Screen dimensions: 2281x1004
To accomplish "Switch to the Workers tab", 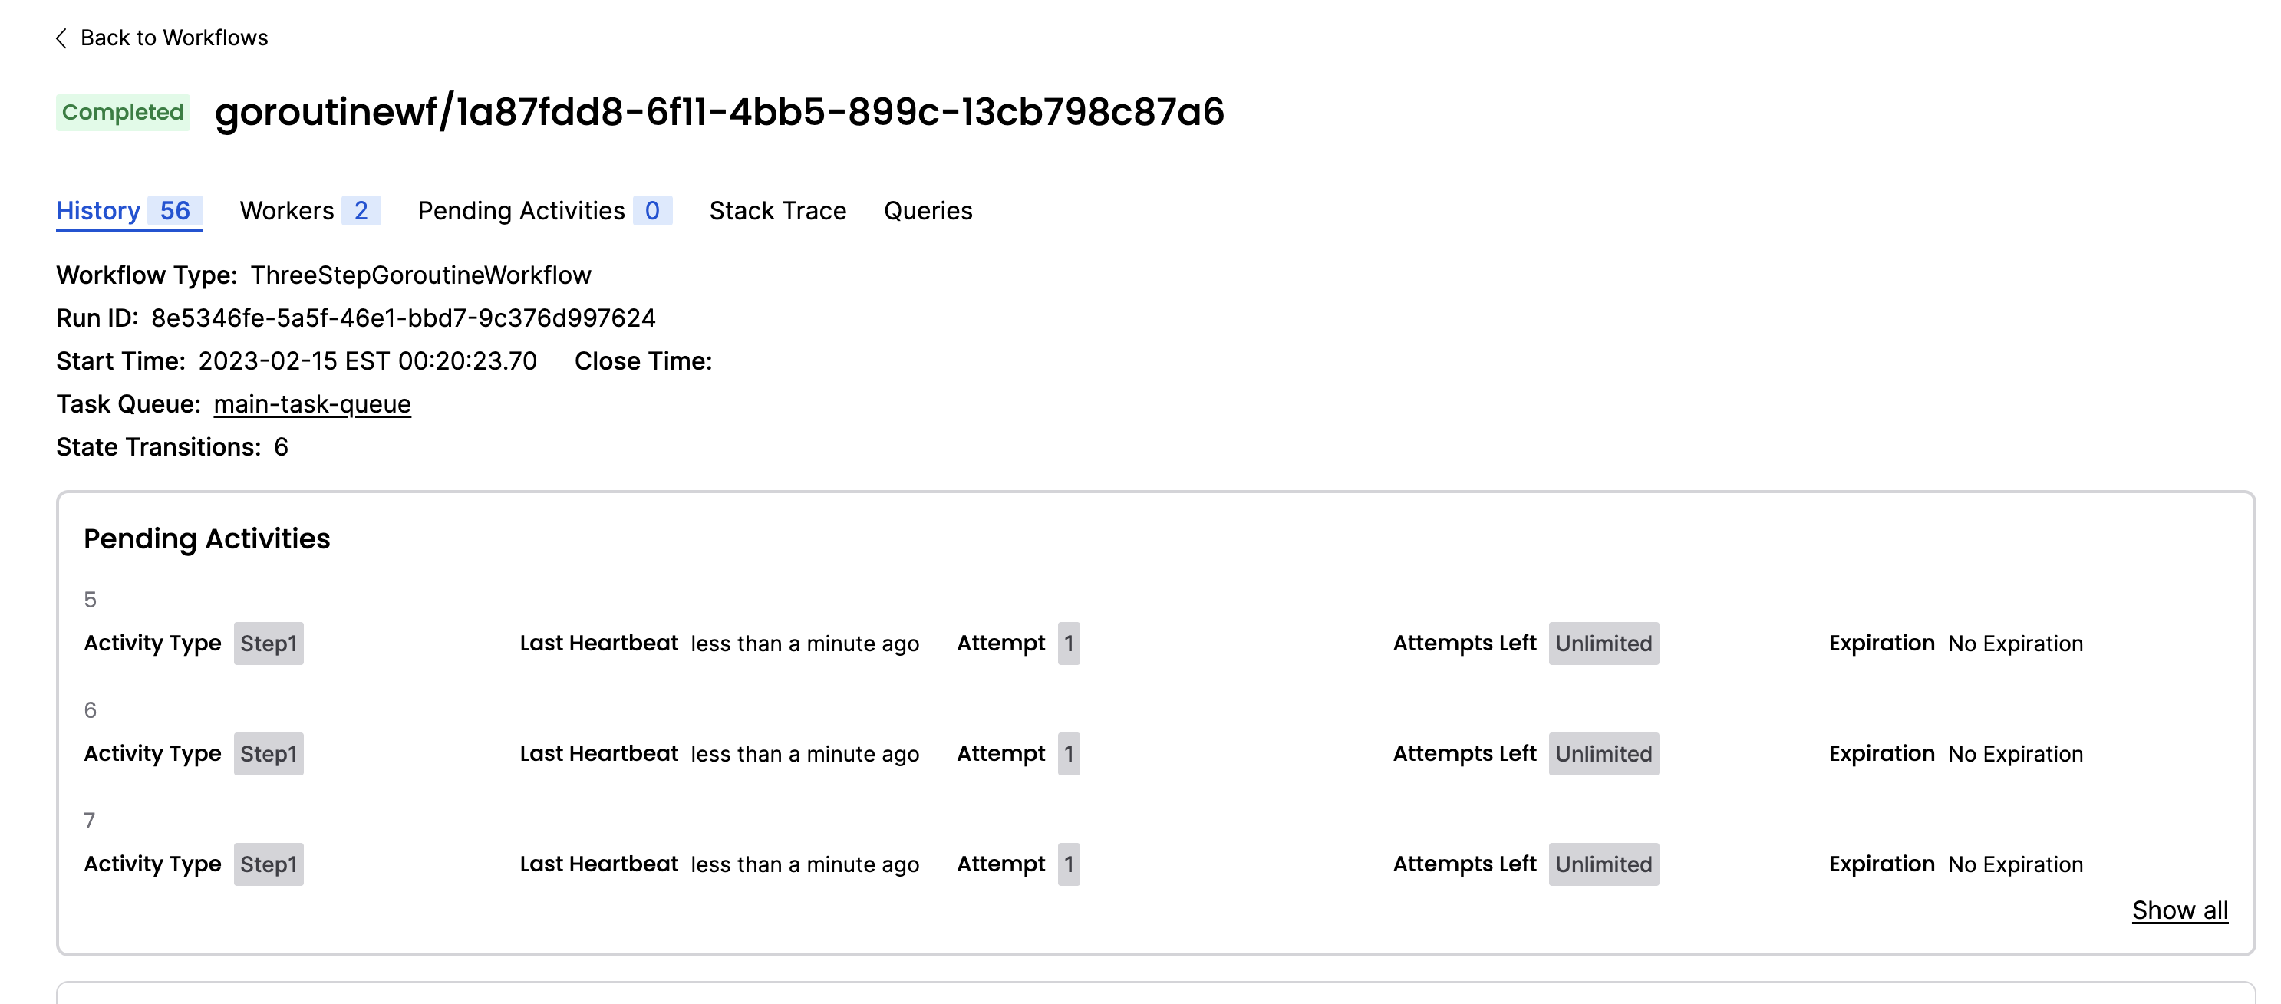I will (286, 211).
